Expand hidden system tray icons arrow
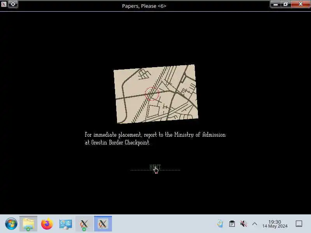The height and width of the screenshot is (233, 311). pos(255,224)
